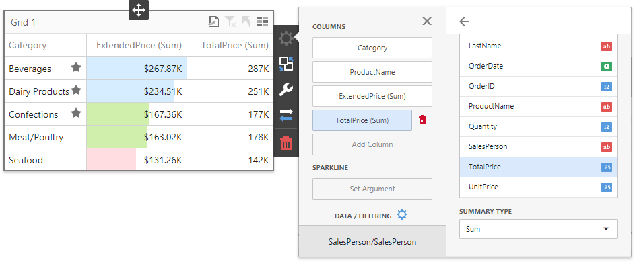This screenshot has height=262, width=635.
Task: Click the grid layout icon in Grid 1 header
Action: tap(263, 21)
